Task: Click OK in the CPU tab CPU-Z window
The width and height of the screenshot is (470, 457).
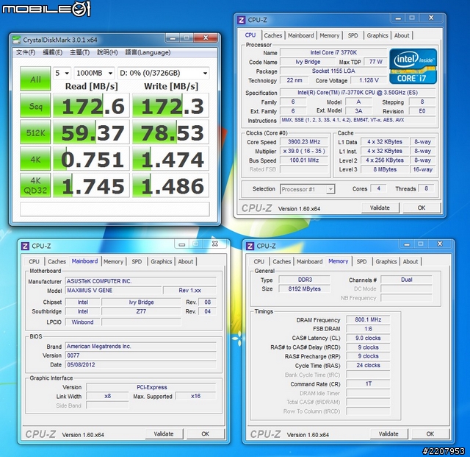Action: (422, 208)
